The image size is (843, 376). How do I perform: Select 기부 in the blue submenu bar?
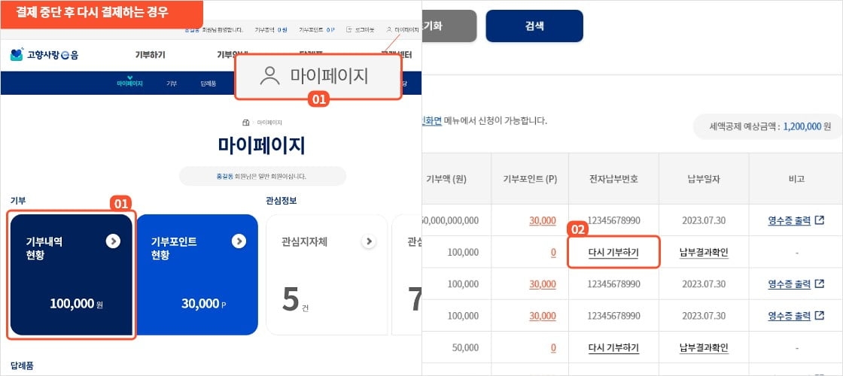point(172,83)
